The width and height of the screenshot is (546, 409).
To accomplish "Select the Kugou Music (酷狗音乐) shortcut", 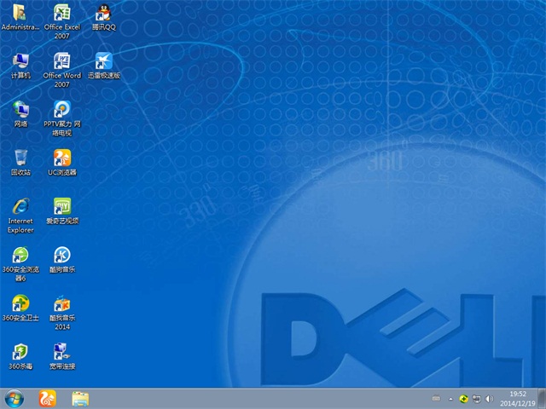I will click(62, 255).
